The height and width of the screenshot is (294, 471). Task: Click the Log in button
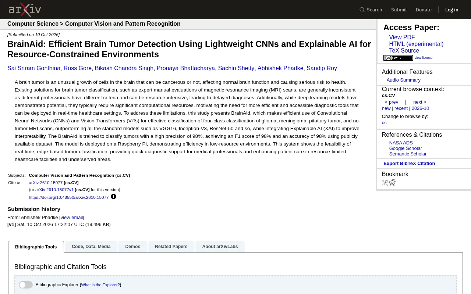[x=451, y=10]
